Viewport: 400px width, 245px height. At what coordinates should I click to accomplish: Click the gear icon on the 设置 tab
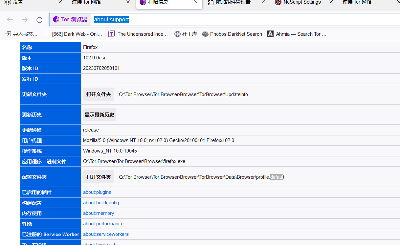point(8,2)
